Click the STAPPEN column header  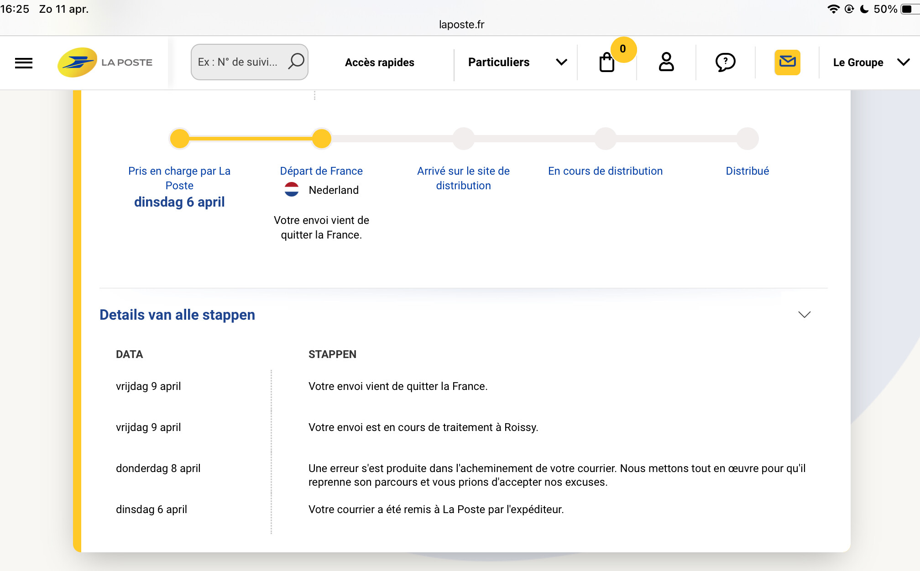coord(332,354)
